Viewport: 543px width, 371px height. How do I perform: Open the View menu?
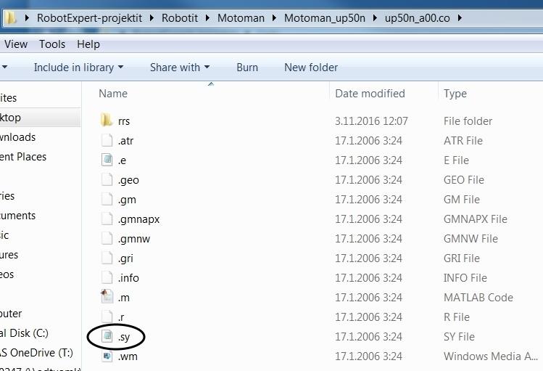[16, 44]
